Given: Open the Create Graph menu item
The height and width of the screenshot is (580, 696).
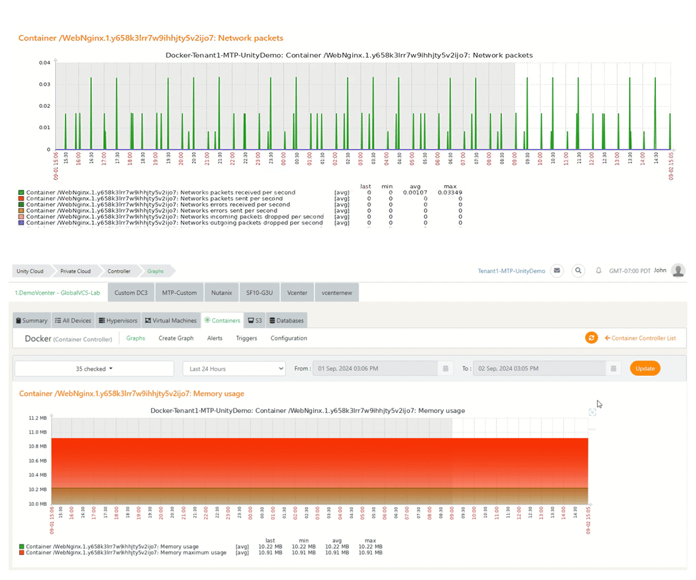Looking at the screenshot, I should [176, 338].
